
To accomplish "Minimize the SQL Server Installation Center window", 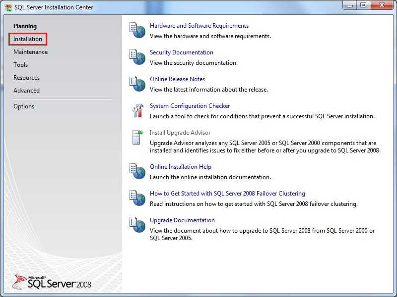I will click(x=350, y=5).
